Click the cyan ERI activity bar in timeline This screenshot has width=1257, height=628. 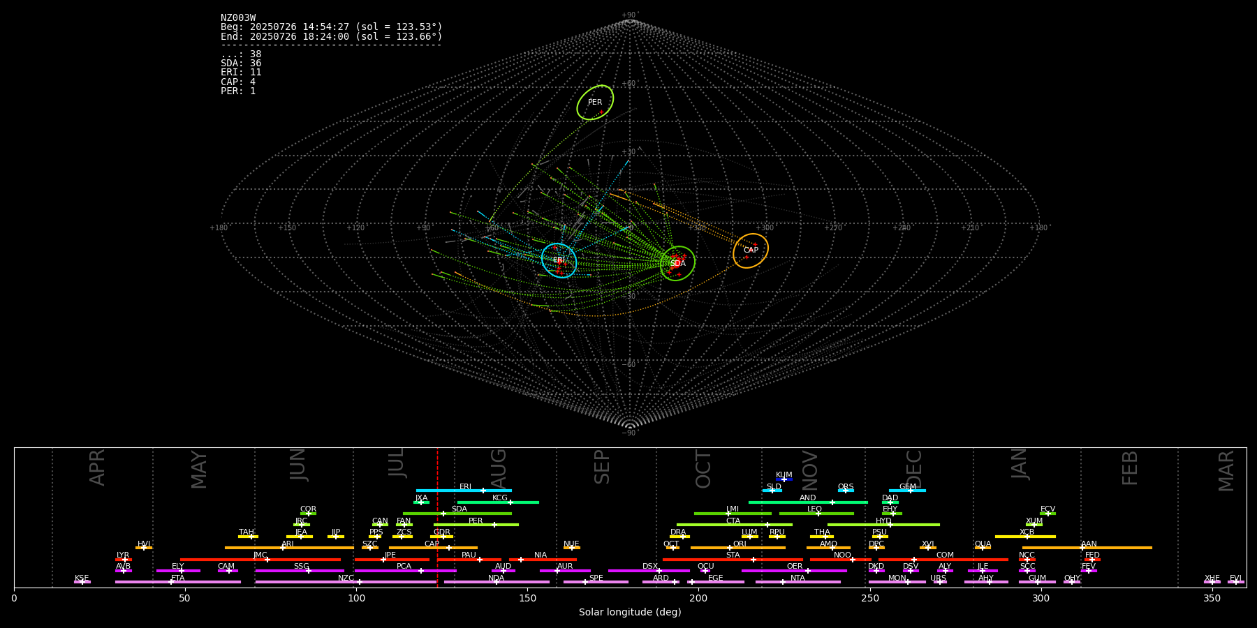[x=464, y=491]
